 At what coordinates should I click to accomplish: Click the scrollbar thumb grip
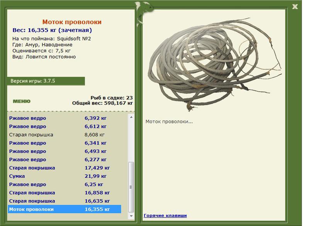[x=131, y=187]
